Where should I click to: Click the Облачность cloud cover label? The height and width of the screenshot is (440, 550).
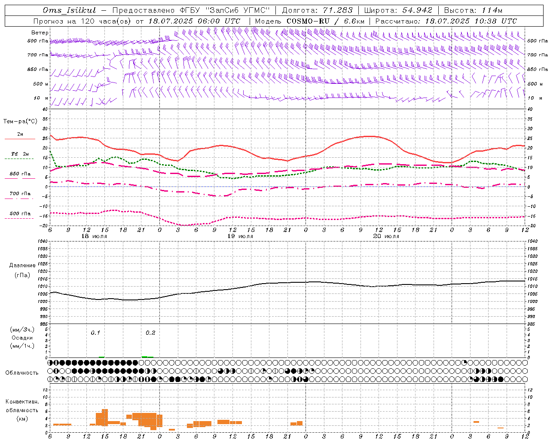point(22,373)
